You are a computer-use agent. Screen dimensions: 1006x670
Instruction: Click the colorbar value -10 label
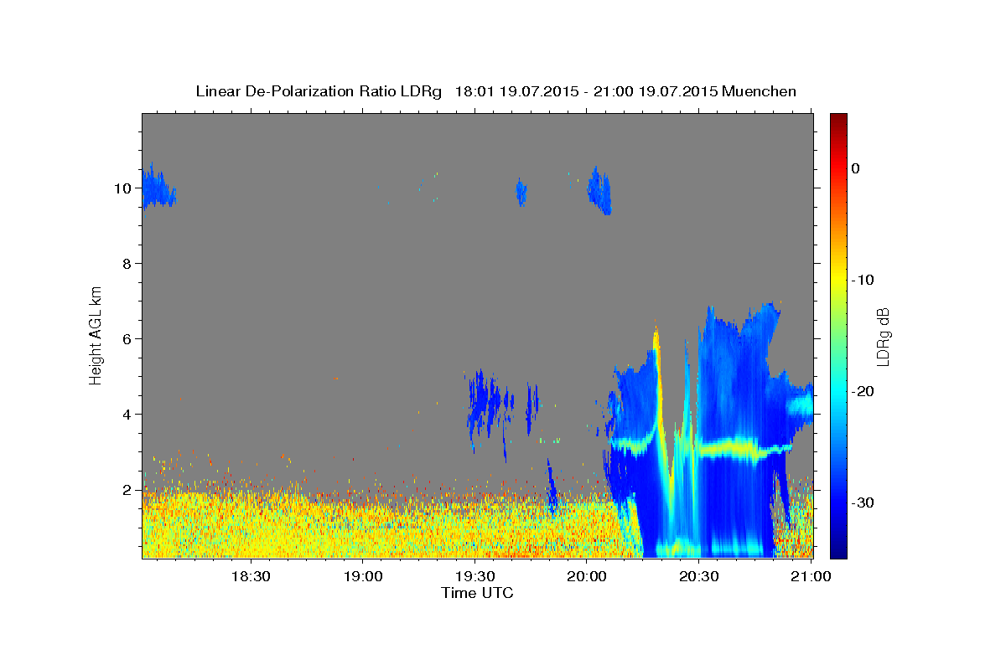[862, 280]
